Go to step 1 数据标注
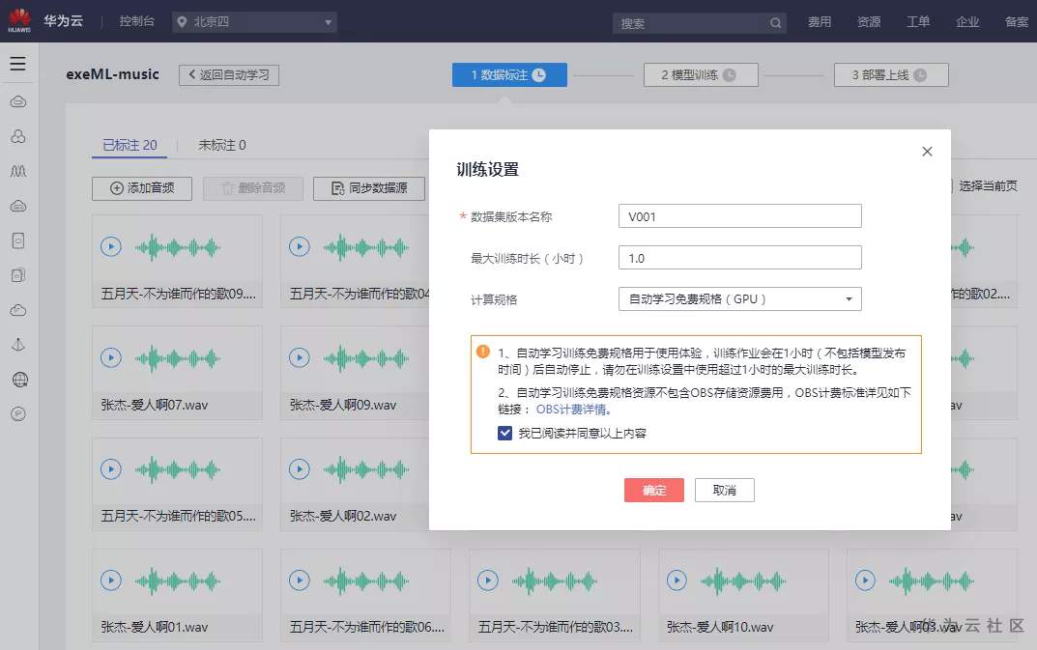This screenshot has width=1037, height=650. click(x=509, y=74)
